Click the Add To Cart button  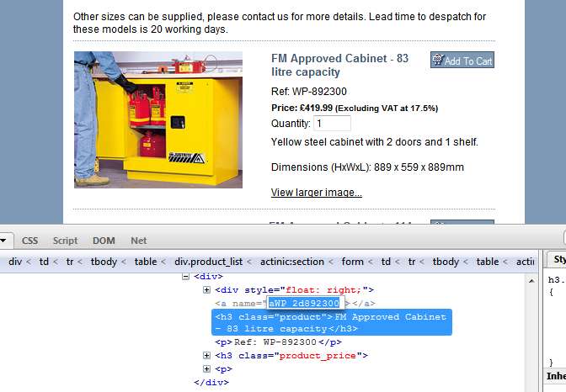point(462,61)
